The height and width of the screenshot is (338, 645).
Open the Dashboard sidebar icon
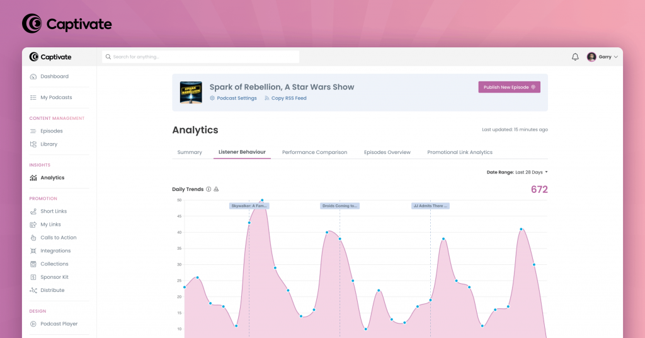33,76
